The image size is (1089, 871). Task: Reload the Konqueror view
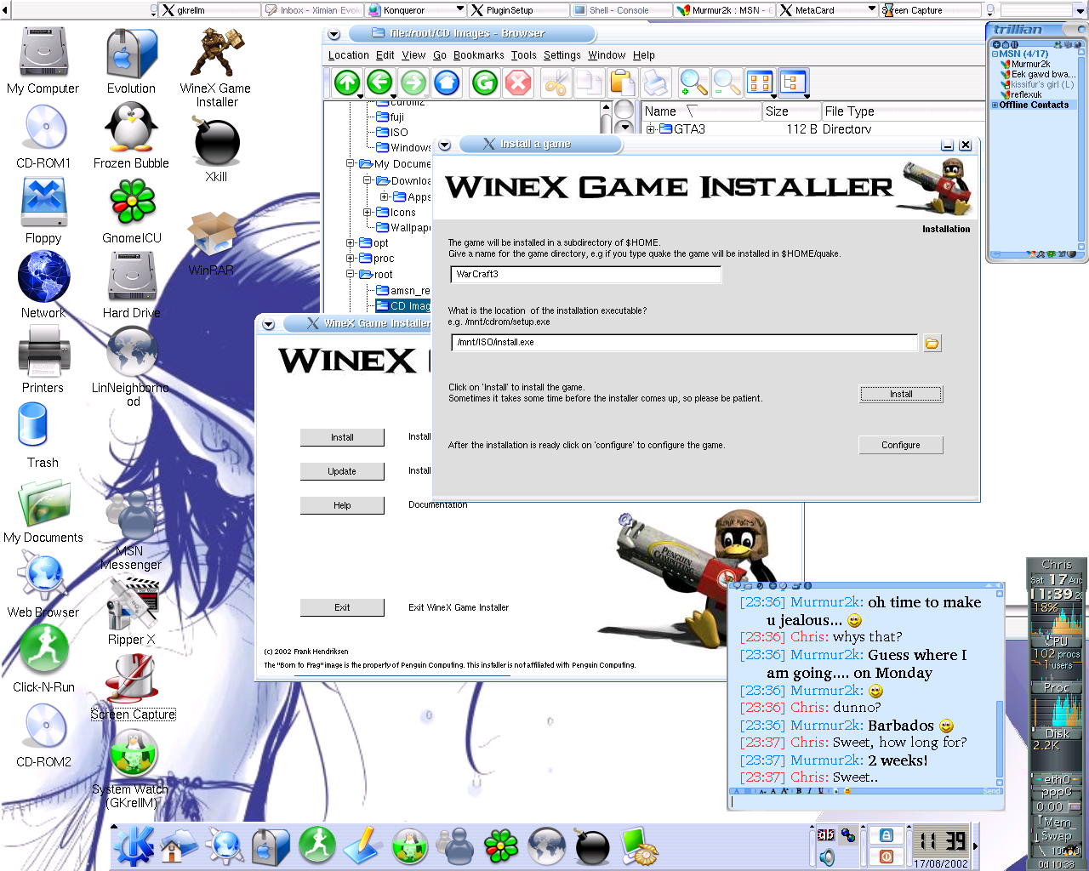(x=485, y=83)
